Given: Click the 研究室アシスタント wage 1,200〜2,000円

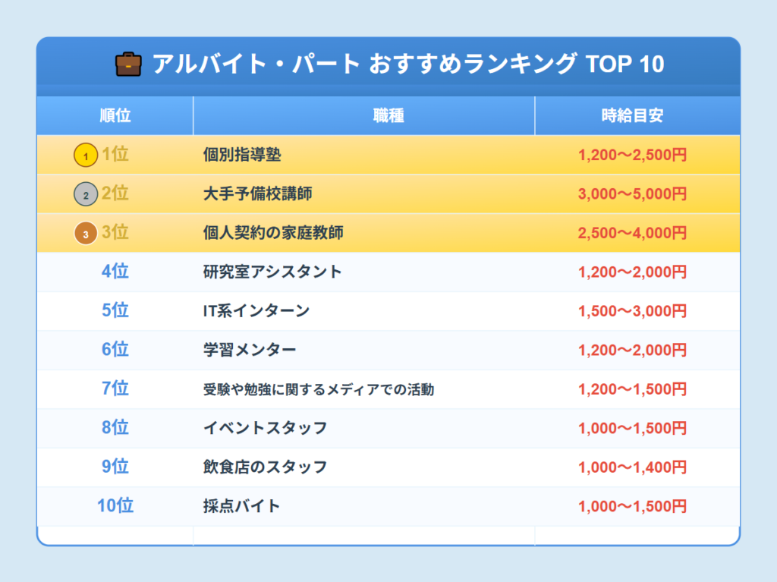Looking at the screenshot, I should [x=632, y=272].
